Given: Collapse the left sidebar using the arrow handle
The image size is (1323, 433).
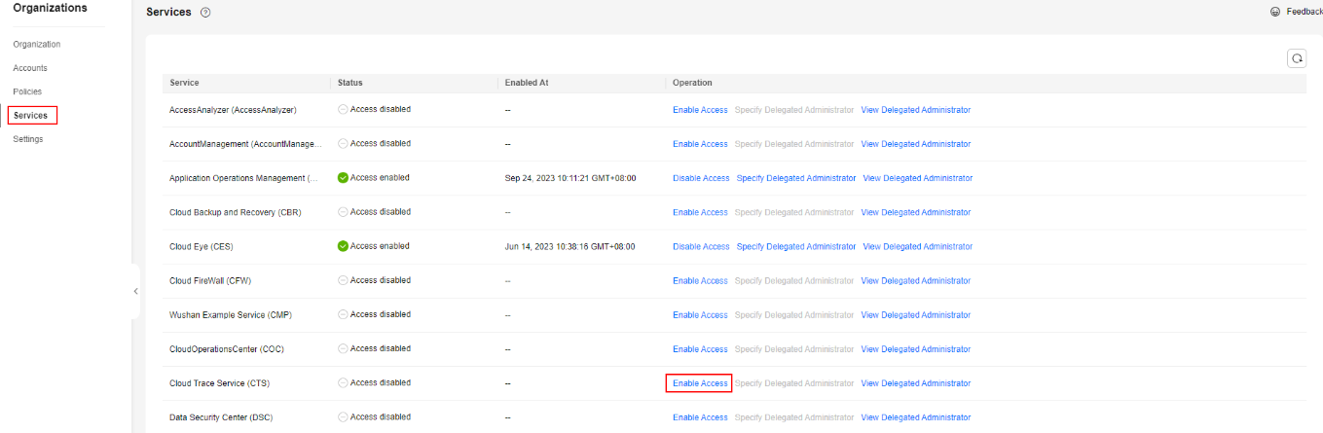Looking at the screenshot, I should click(x=135, y=291).
